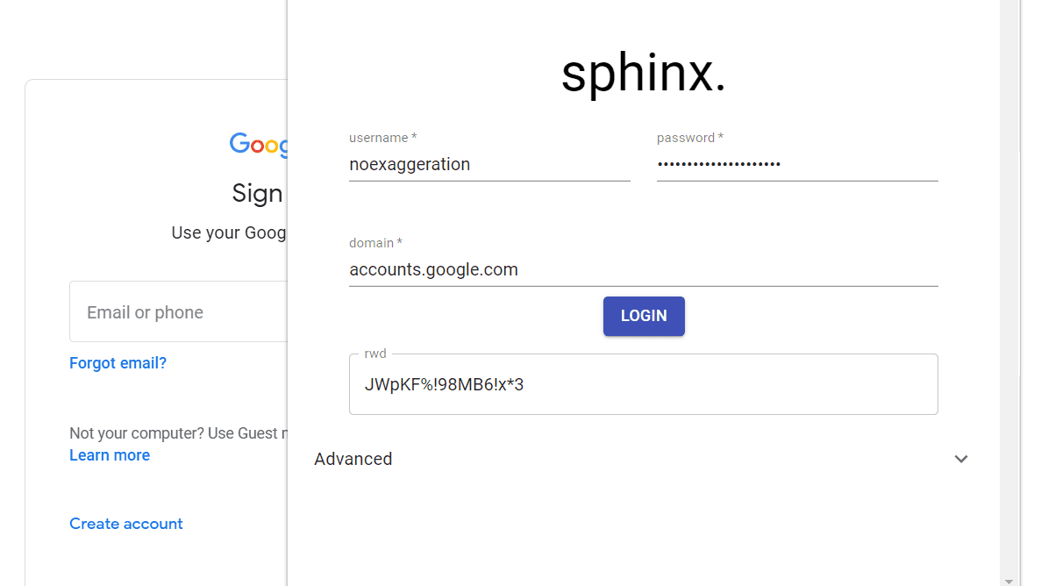The height and width of the screenshot is (586, 1041).
Task: Click the Advanced text label
Action: (353, 459)
